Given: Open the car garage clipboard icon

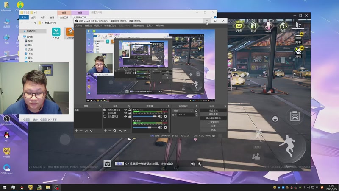Looking at the screenshot, I should [295, 116].
